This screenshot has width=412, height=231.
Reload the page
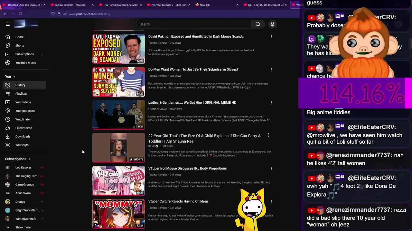[x=21, y=14]
